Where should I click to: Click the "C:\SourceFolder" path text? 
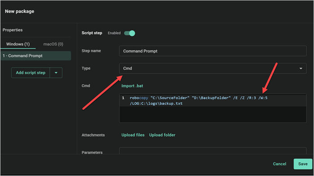coord(170,98)
